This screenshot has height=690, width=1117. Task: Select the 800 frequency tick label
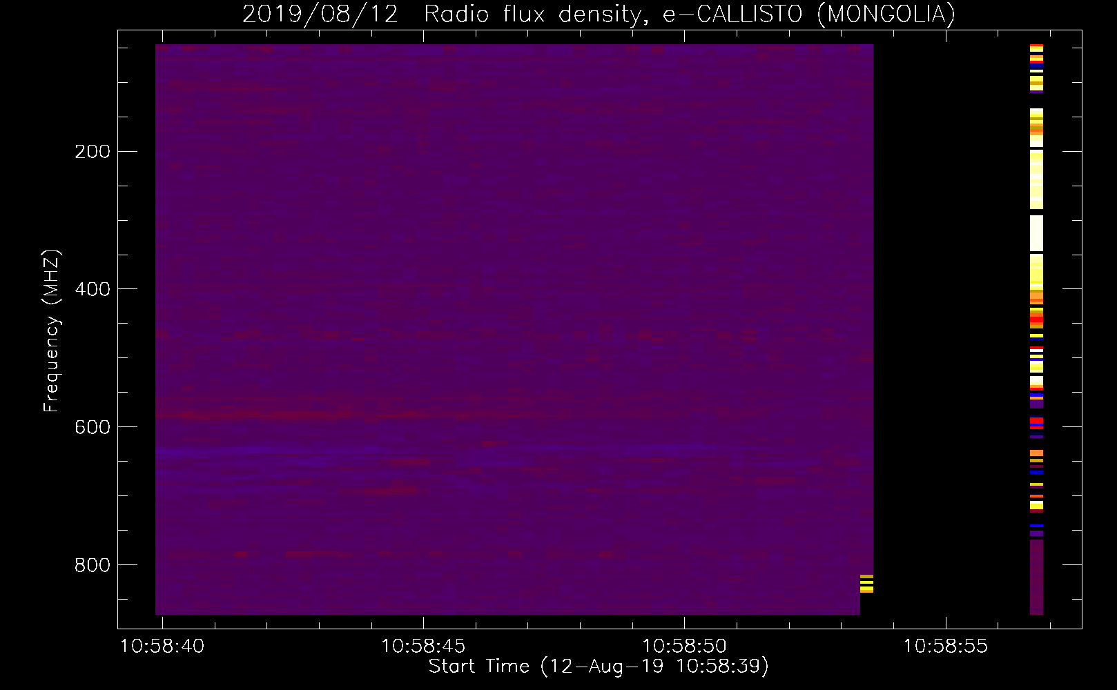(93, 565)
